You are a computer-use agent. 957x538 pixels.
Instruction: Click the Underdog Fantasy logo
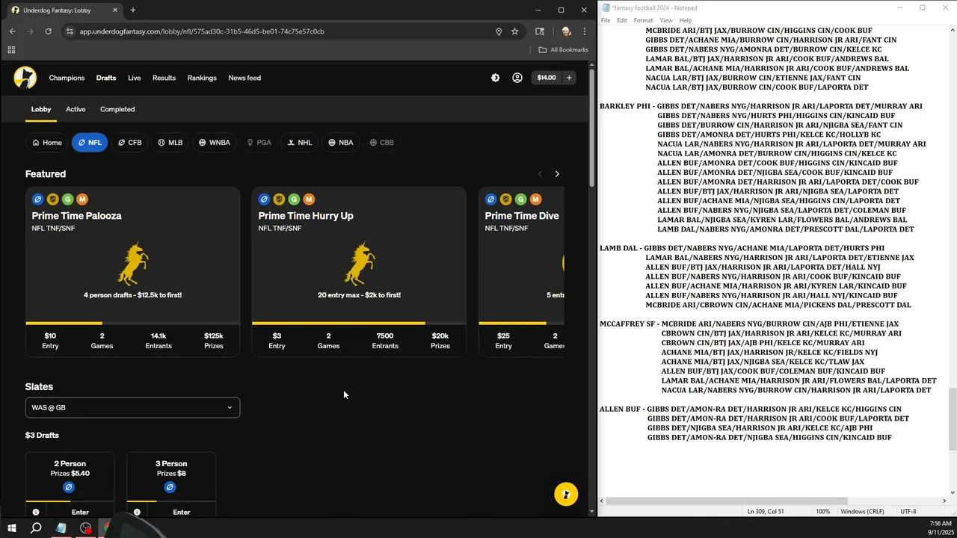point(25,78)
